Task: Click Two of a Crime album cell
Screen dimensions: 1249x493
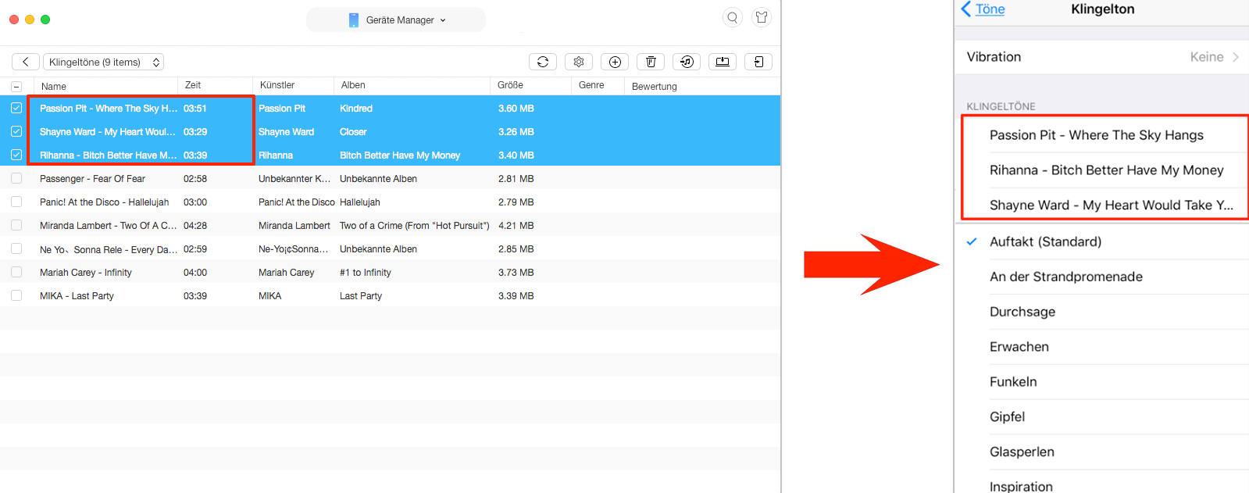Action: coord(415,226)
